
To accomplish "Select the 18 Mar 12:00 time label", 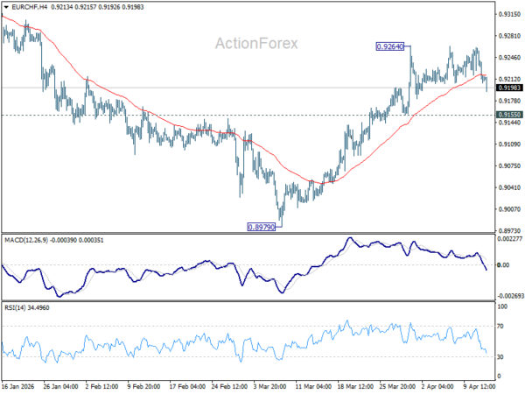I will click(355, 386).
